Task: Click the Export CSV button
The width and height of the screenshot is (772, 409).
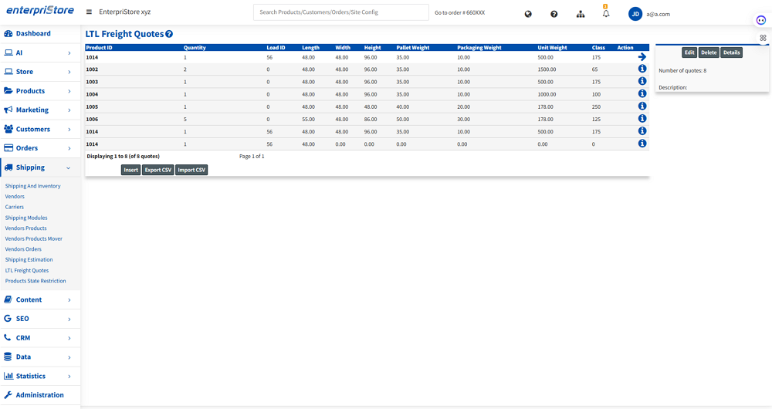Action: point(157,170)
